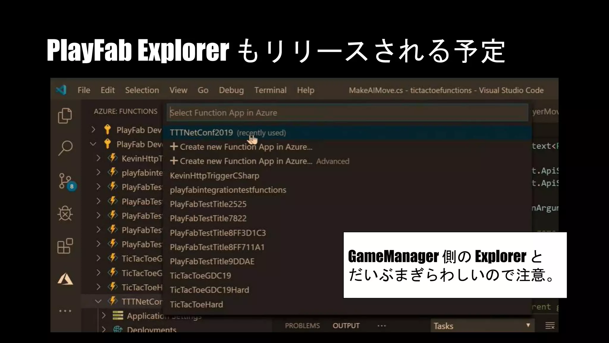The height and width of the screenshot is (343, 609).
Task: Open Source Control view with 8 badge
Action: pyautogui.click(x=67, y=182)
